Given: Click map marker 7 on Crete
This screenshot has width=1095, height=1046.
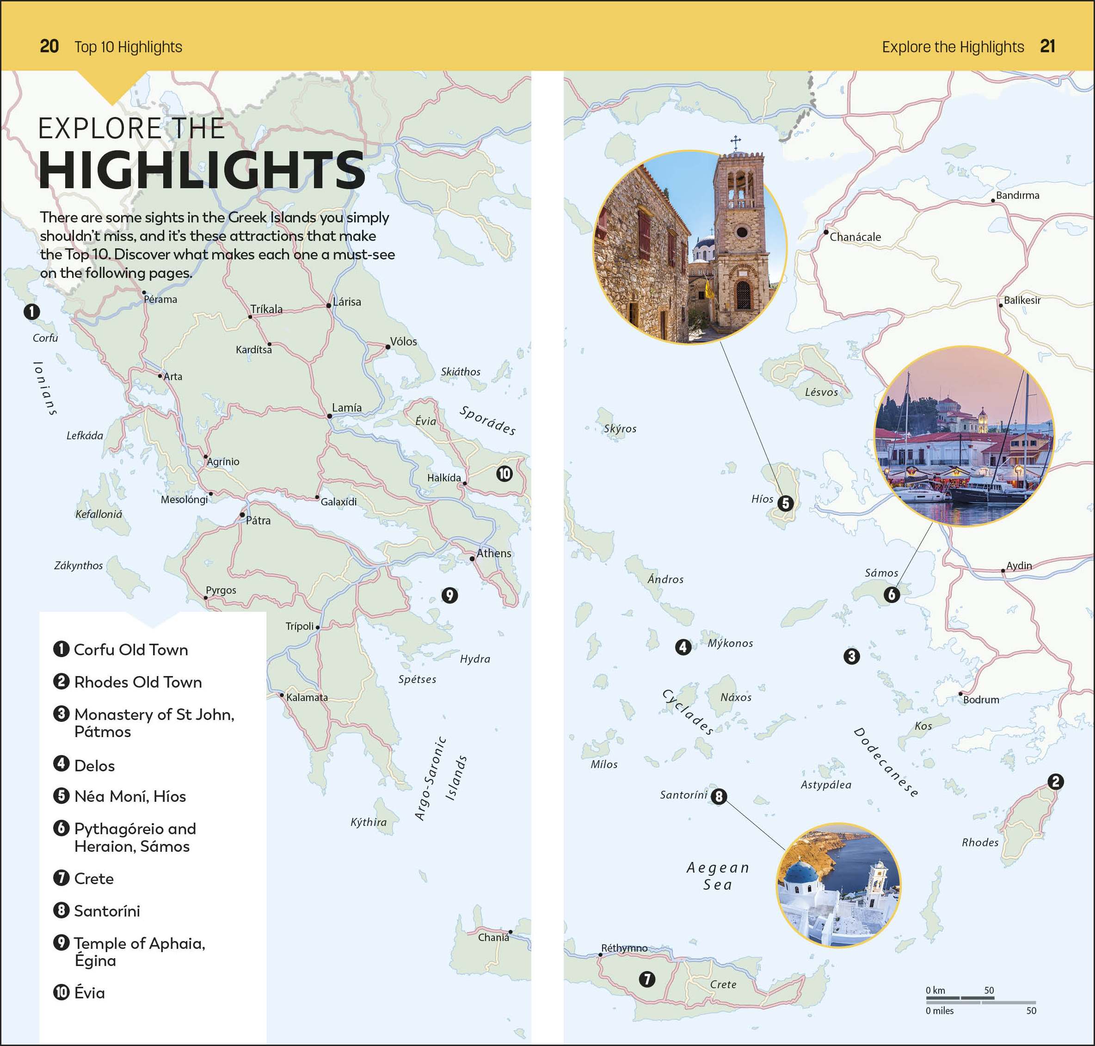Looking at the screenshot, I should (x=647, y=979).
